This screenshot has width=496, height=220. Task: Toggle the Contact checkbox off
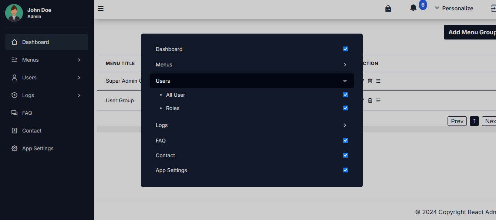pyautogui.click(x=345, y=155)
